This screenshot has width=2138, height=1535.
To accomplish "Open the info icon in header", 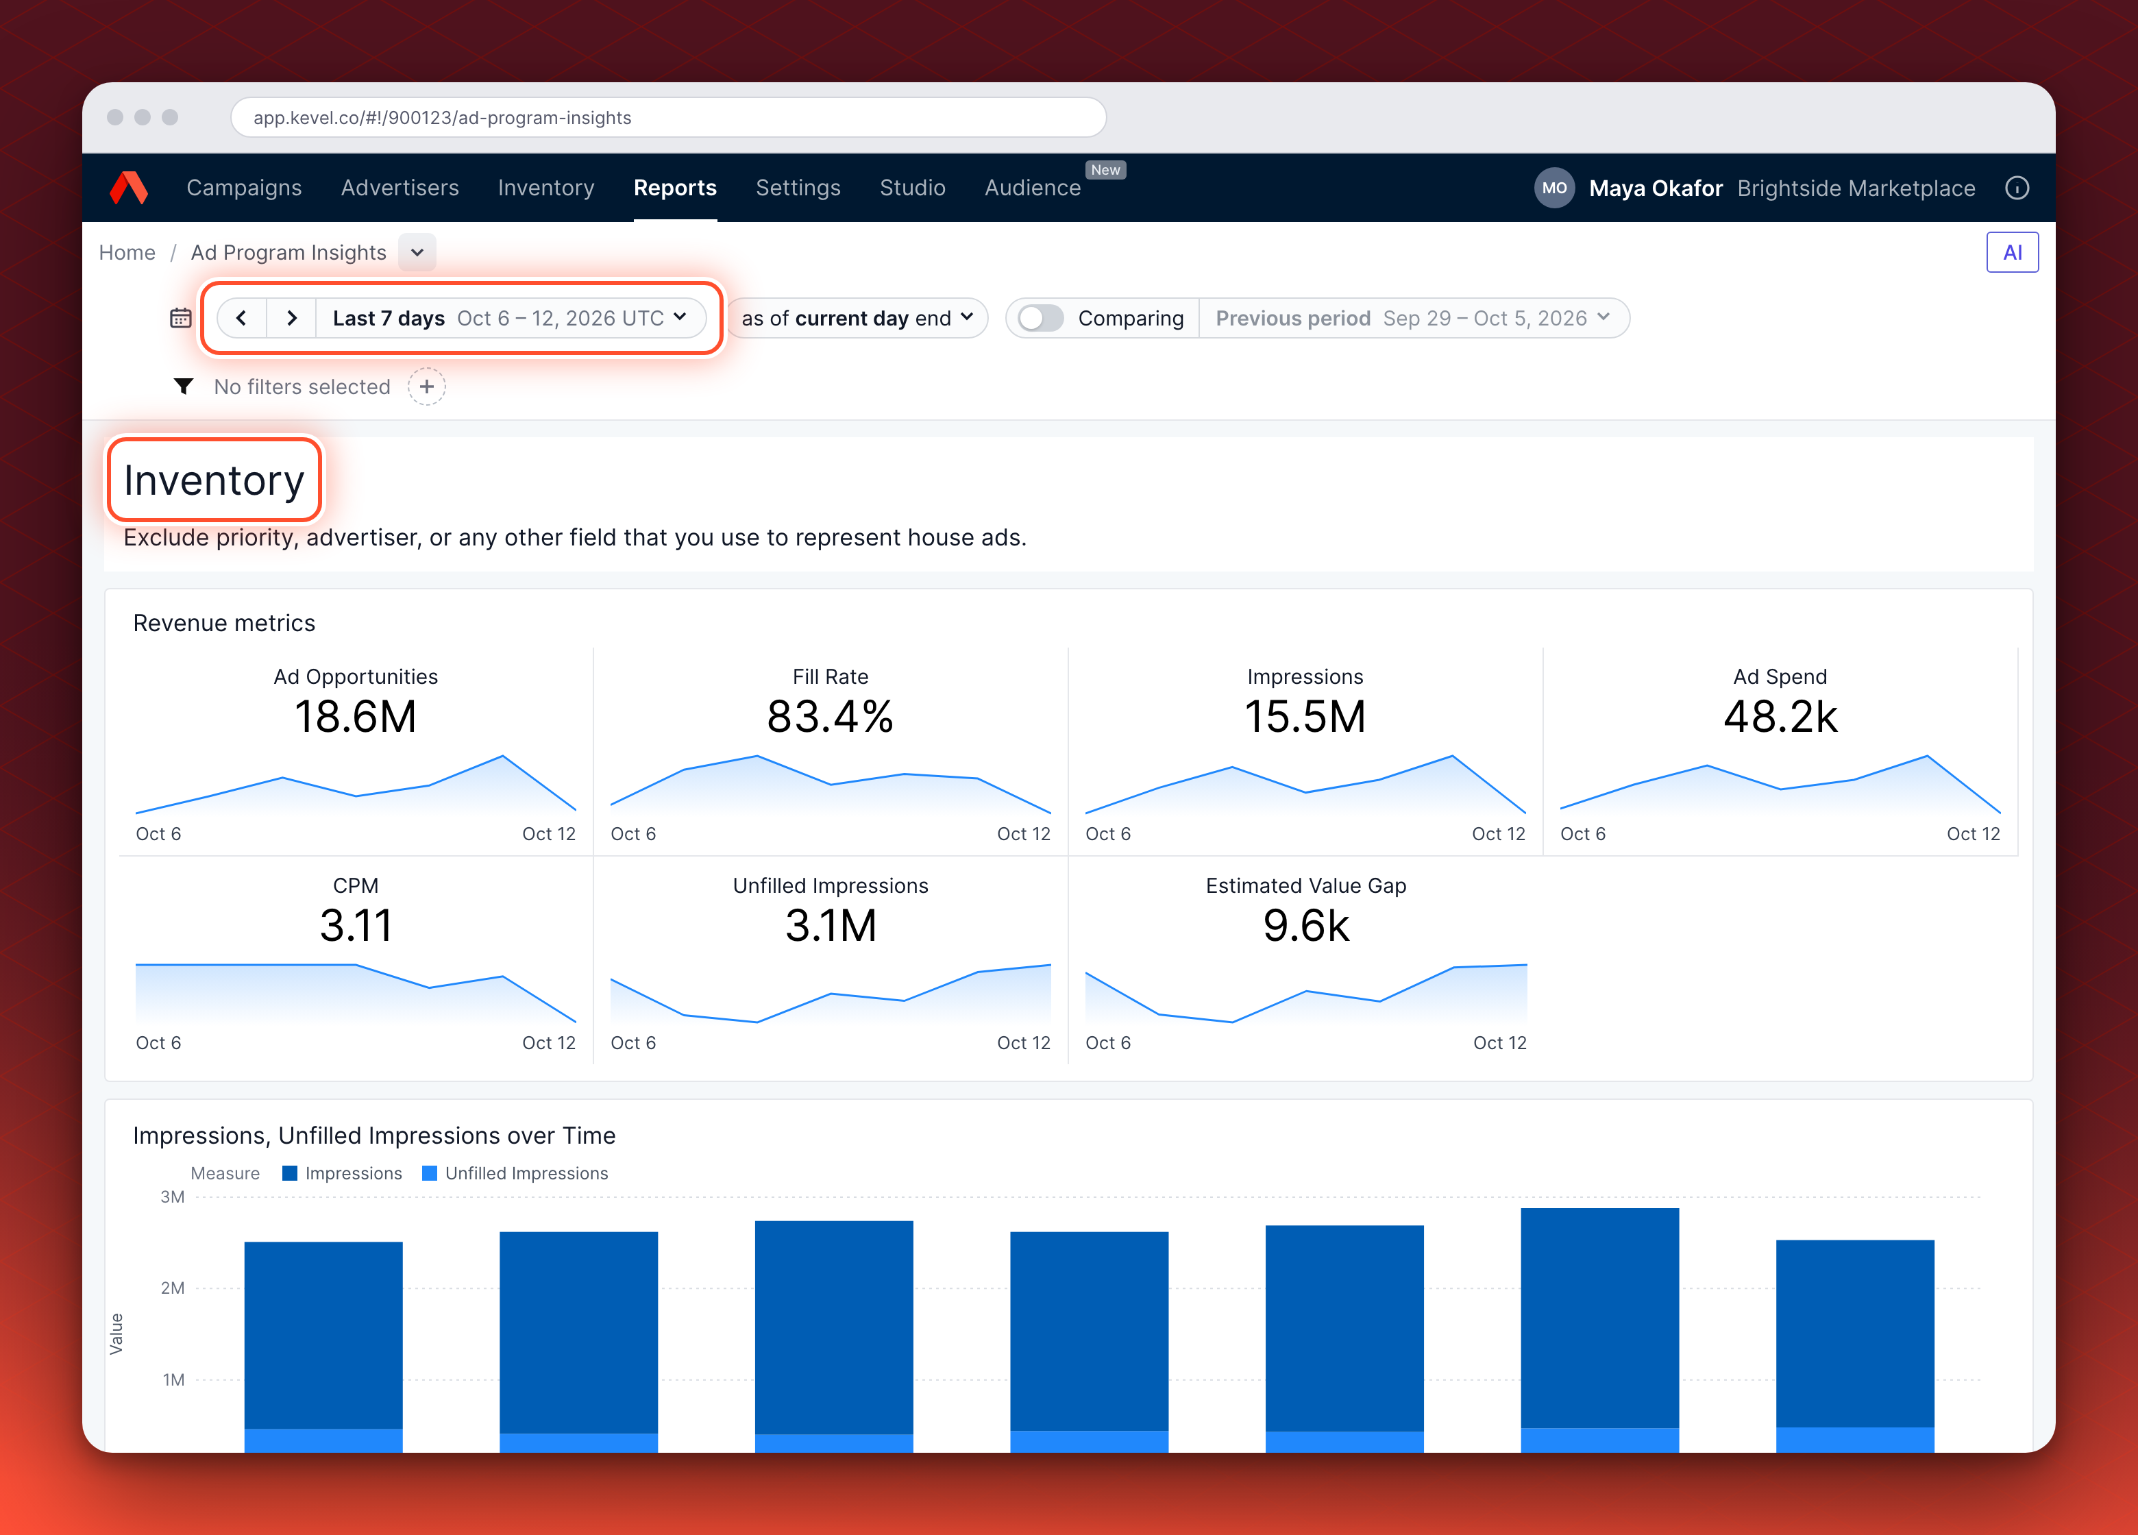I will (x=2017, y=188).
